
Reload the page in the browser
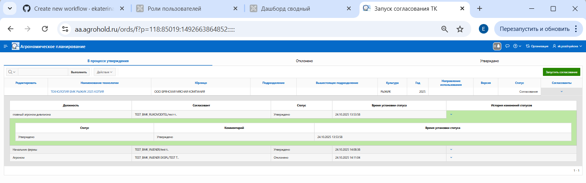[45, 29]
